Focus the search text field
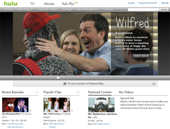 click(143, 10)
